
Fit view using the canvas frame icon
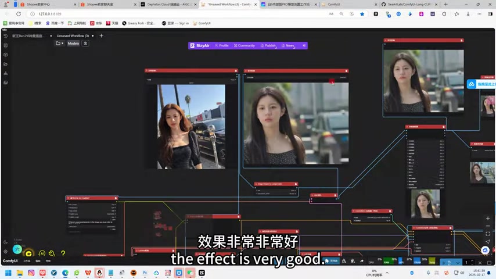coord(488,234)
